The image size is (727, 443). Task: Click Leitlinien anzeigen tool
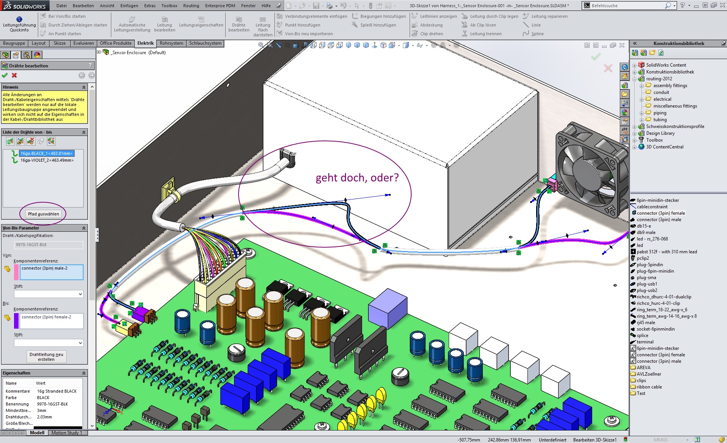[x=434, y=16]
